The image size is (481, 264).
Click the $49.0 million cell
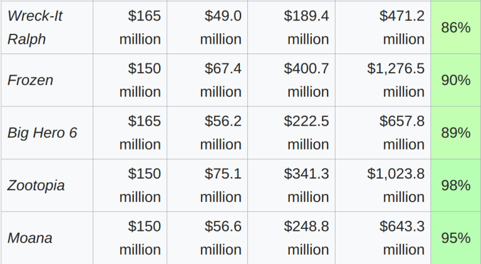point(221,27)
